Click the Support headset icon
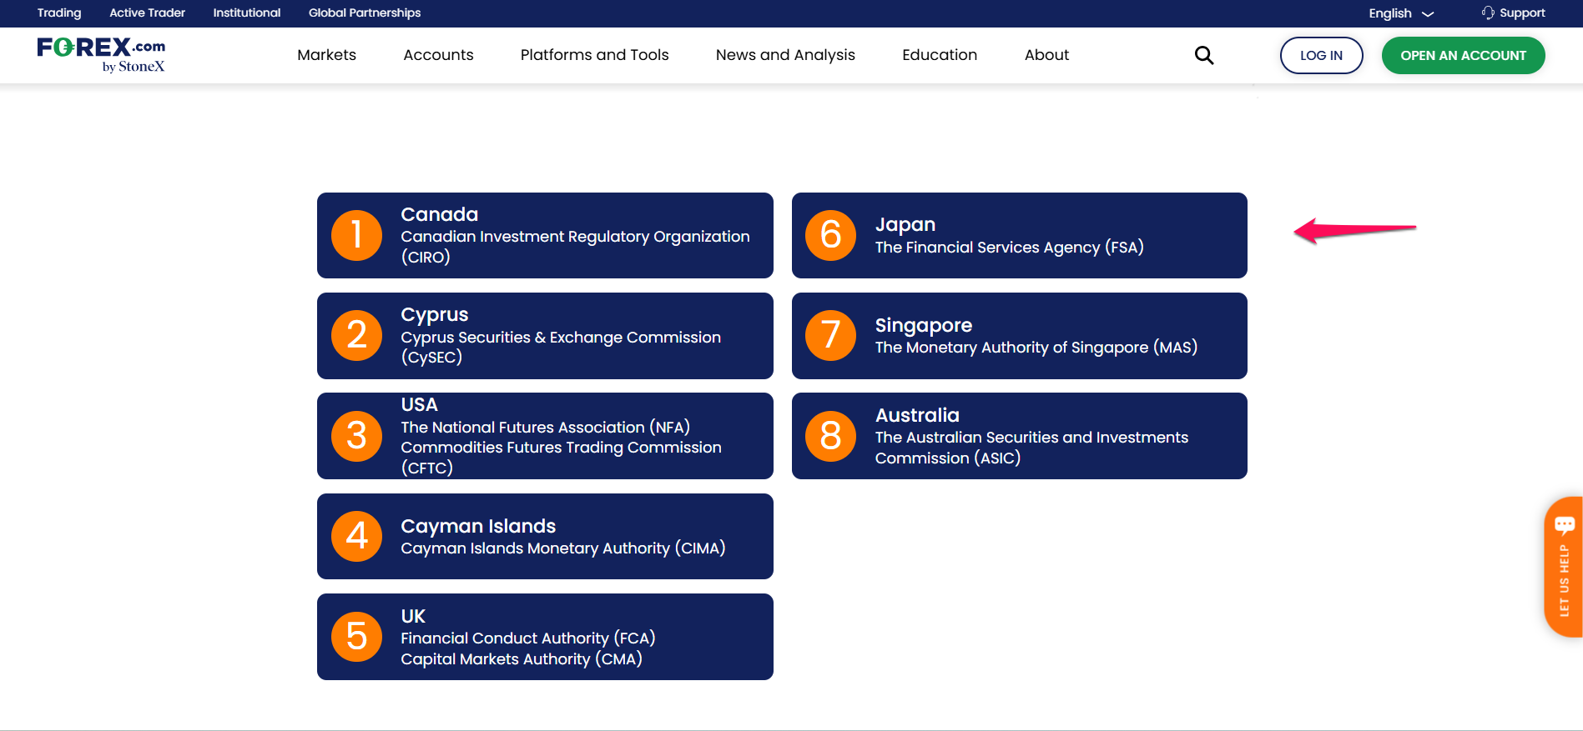 pos(1488,13)
